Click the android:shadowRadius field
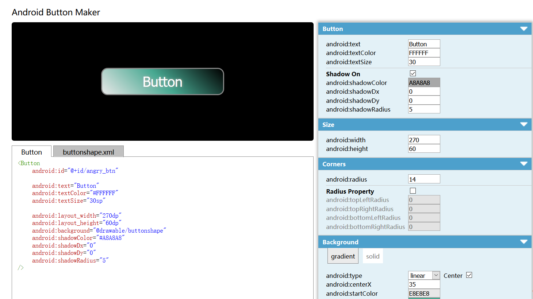533x299 pixels. (x=424, y=109)
